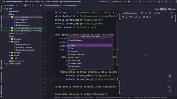Select Sealed class in the popup list

click(x=90, y=64)
